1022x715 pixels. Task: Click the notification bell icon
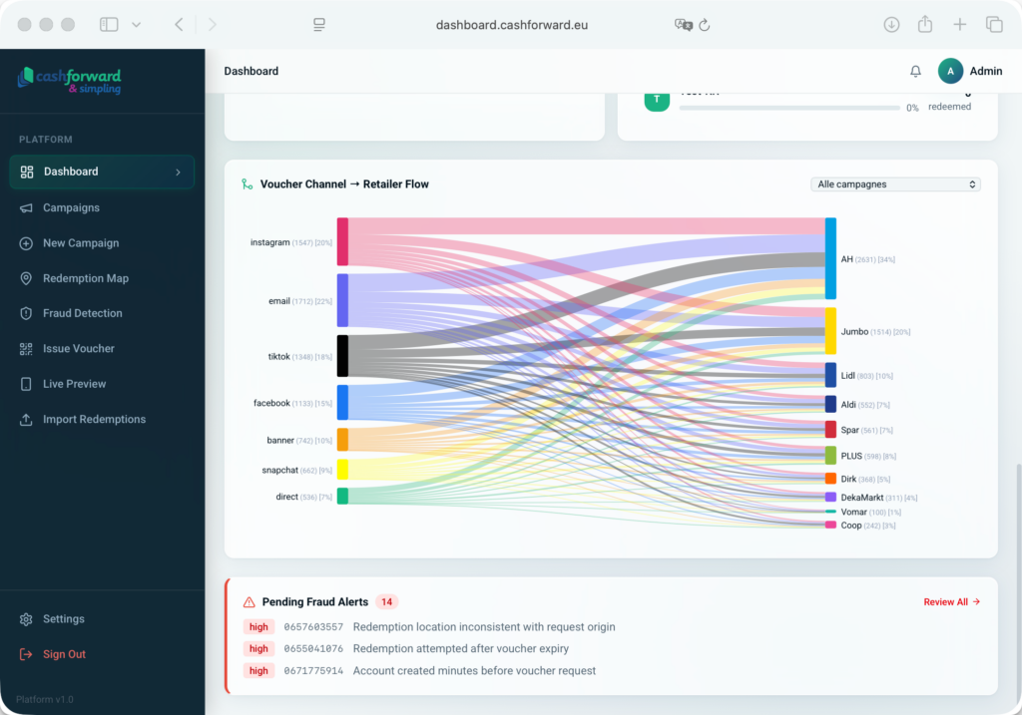coord(915,72)
